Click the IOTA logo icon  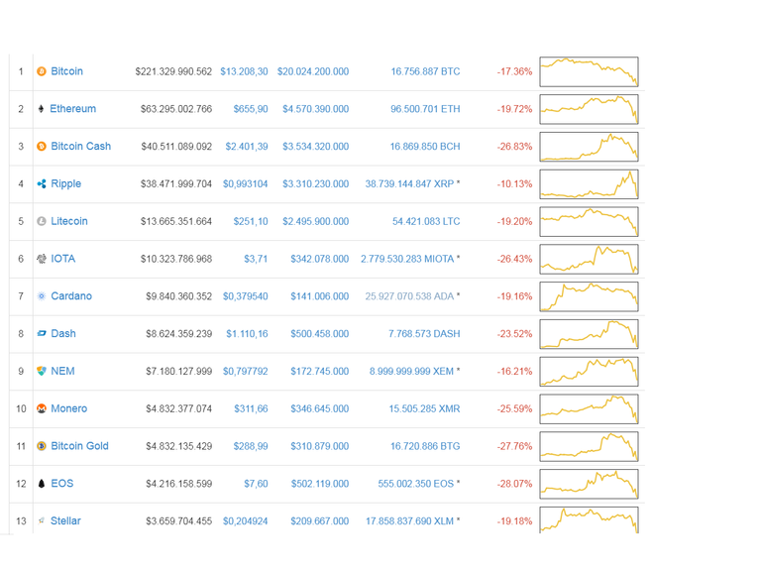42,259
